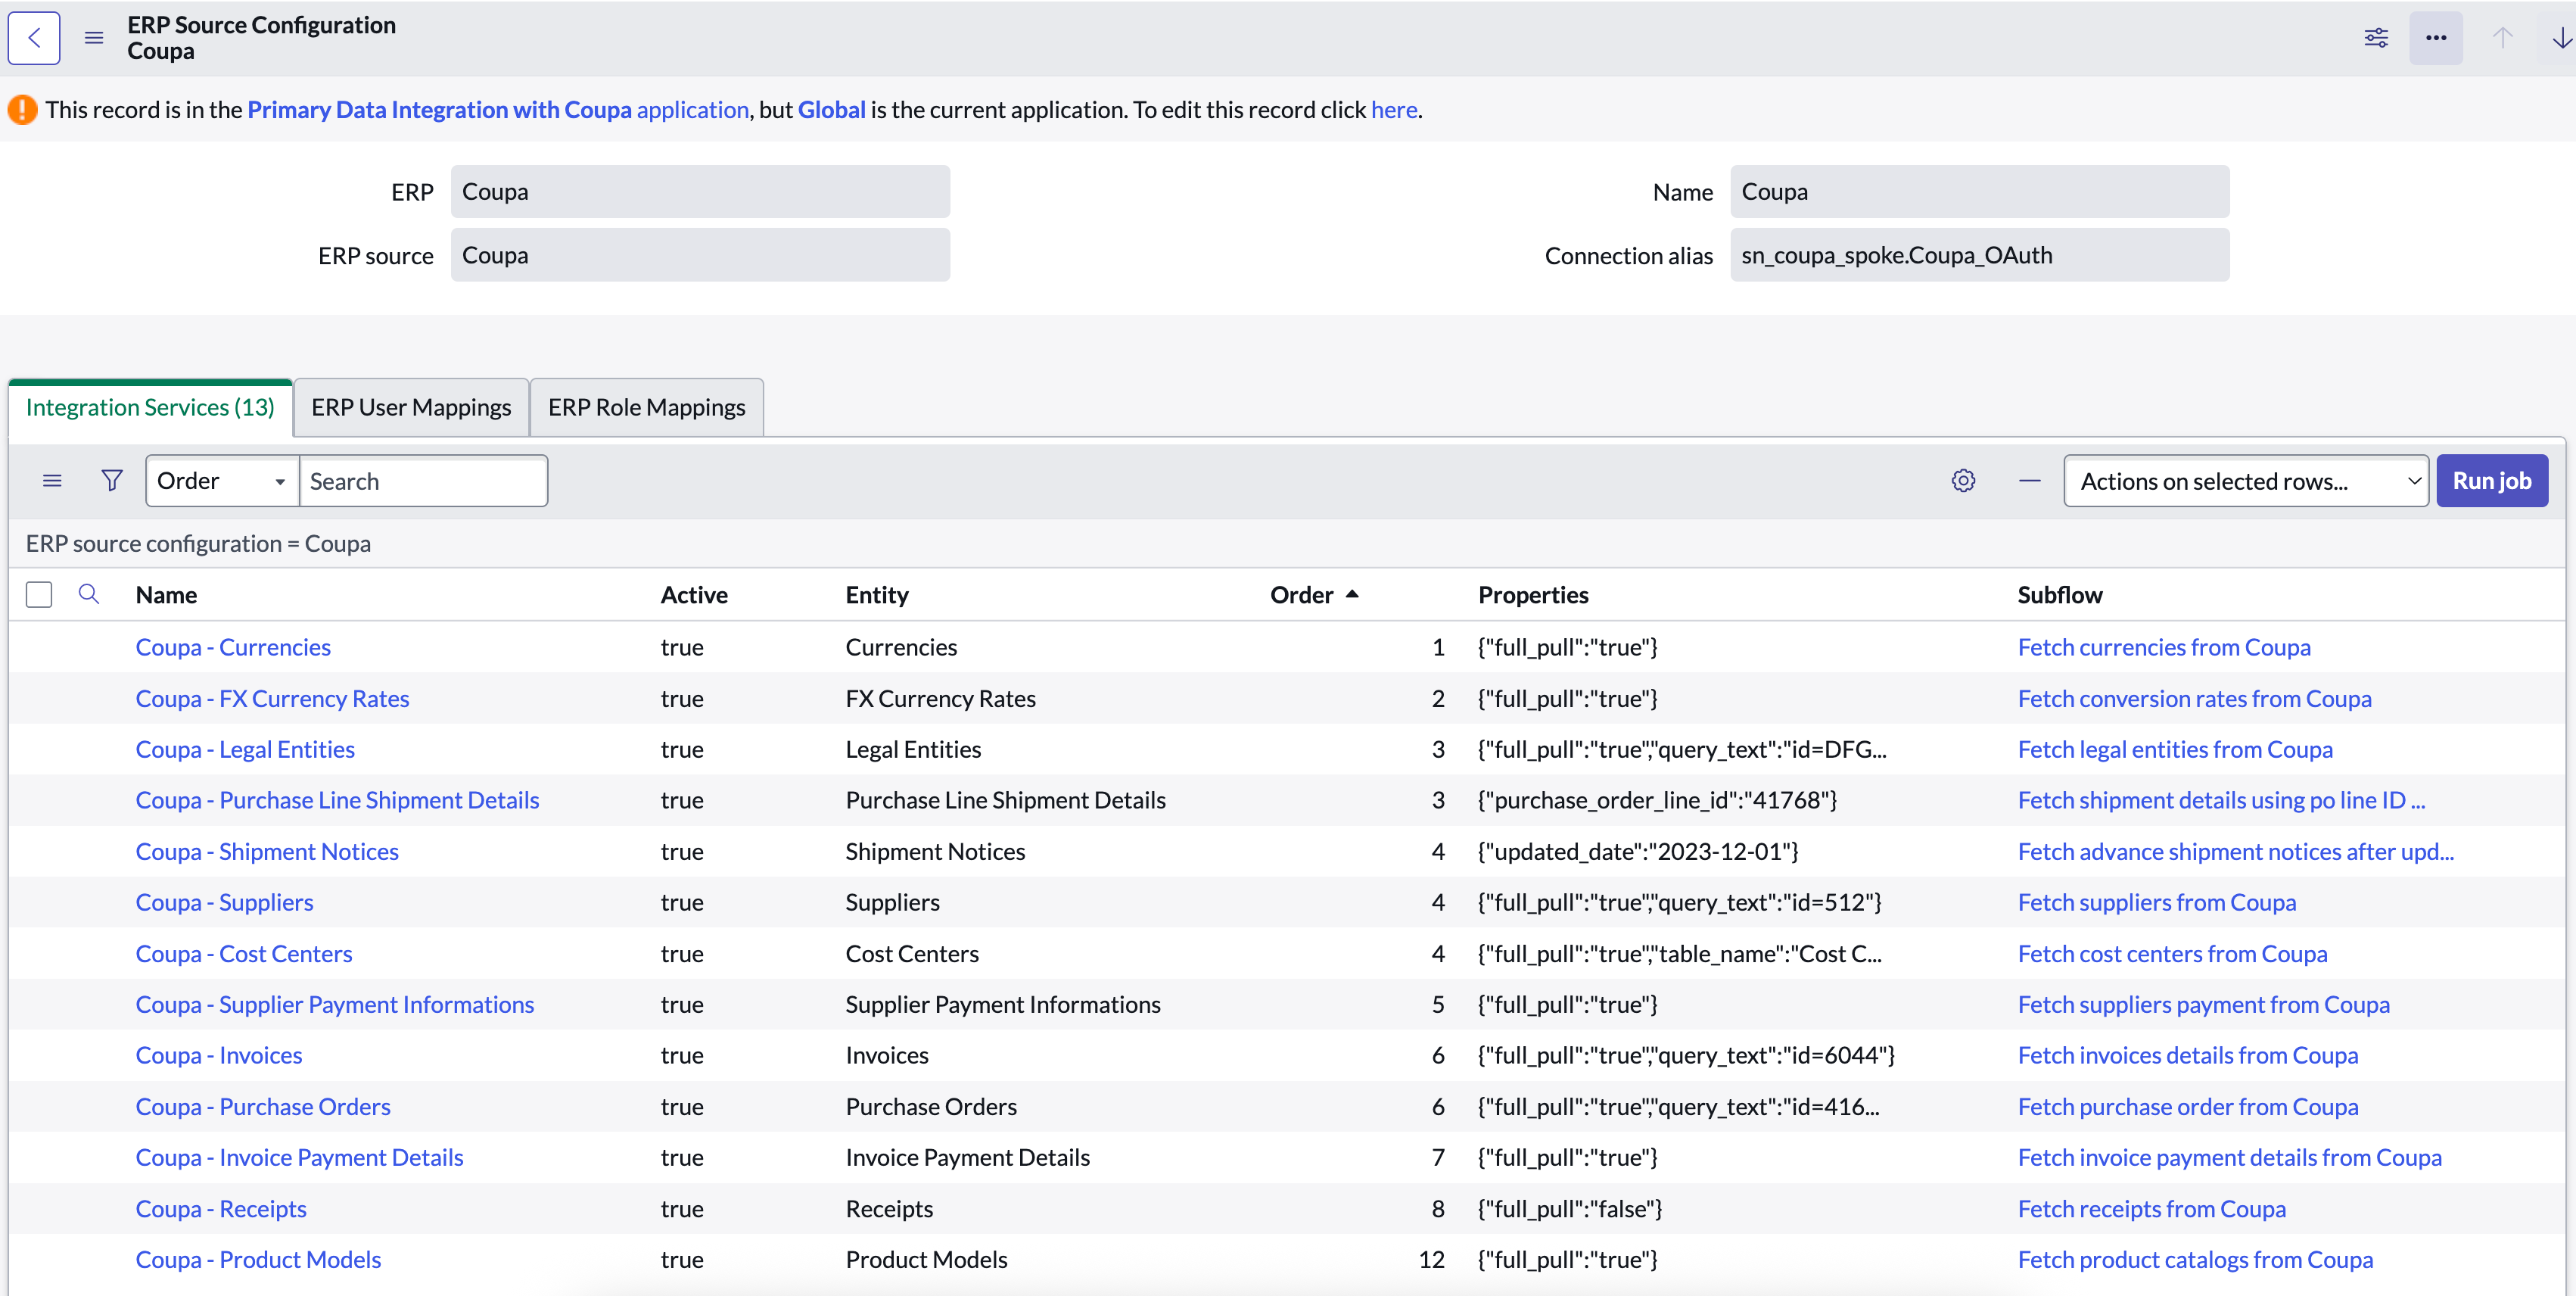Open list controls hamburger menu icon

tap(52, 481)
